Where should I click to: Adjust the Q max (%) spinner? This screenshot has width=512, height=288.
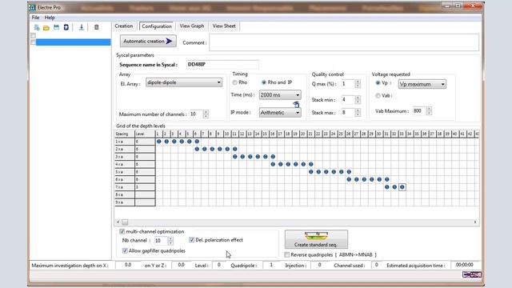click(358, 84)
